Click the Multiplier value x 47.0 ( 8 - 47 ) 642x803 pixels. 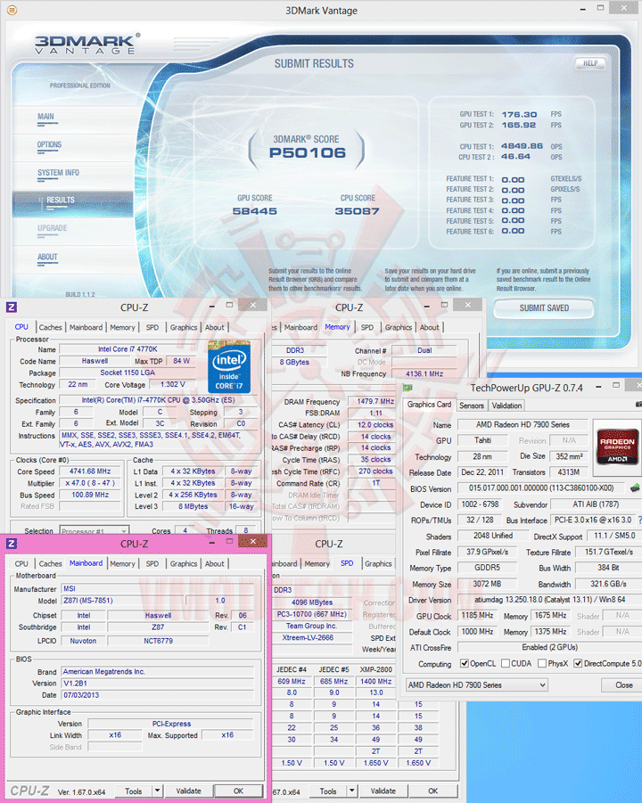pos(90,483)
